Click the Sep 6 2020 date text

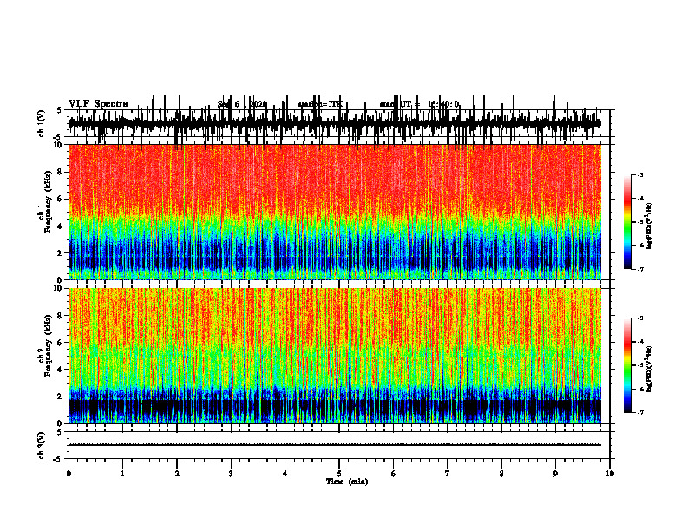click(x=242, y=104)
